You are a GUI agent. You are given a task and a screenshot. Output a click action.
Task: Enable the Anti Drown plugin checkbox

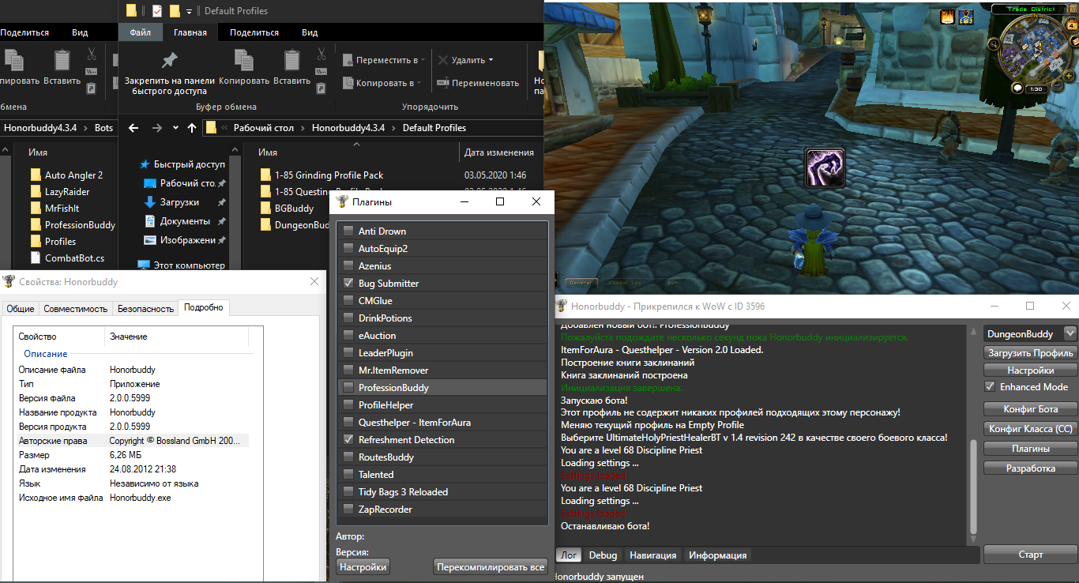[348, 231]
